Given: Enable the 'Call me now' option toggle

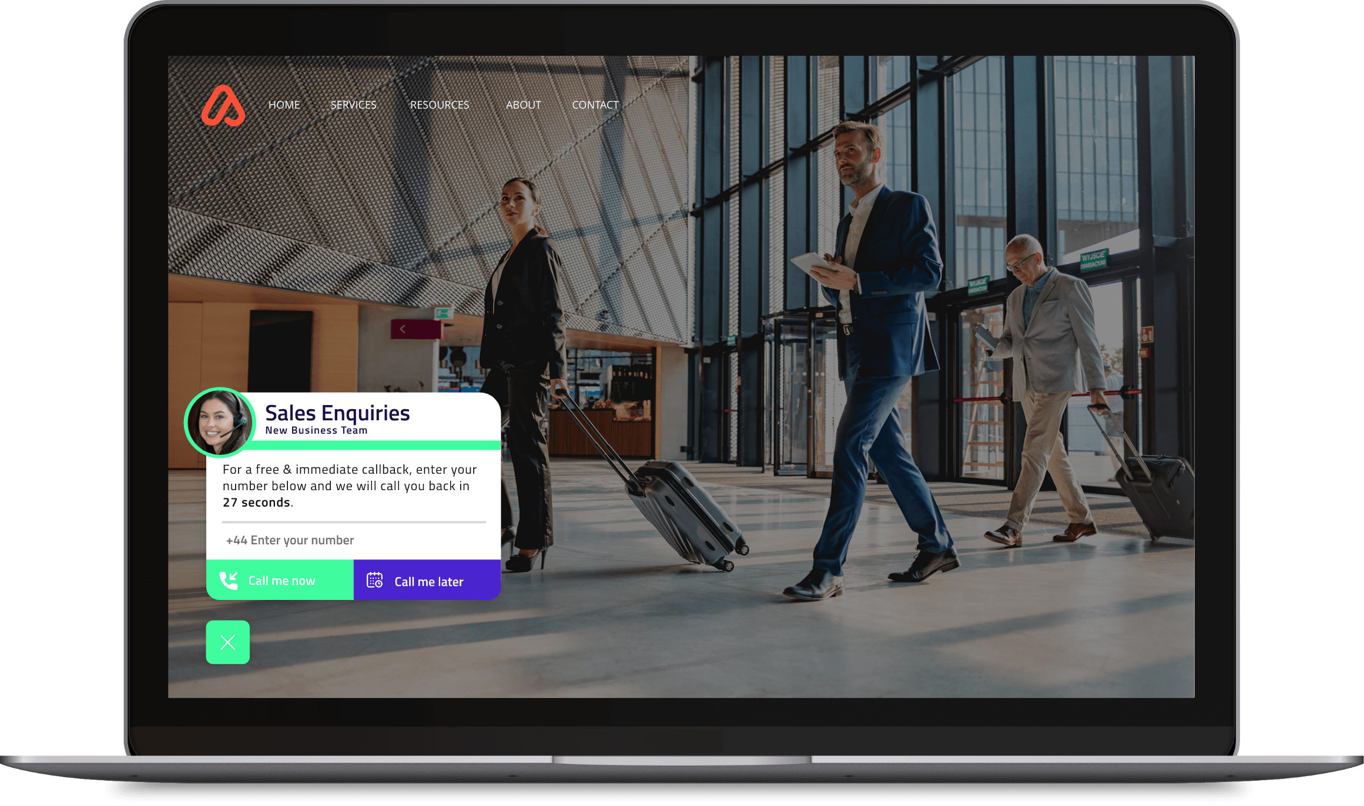Looking at the screenshot, I should (281, 579).
